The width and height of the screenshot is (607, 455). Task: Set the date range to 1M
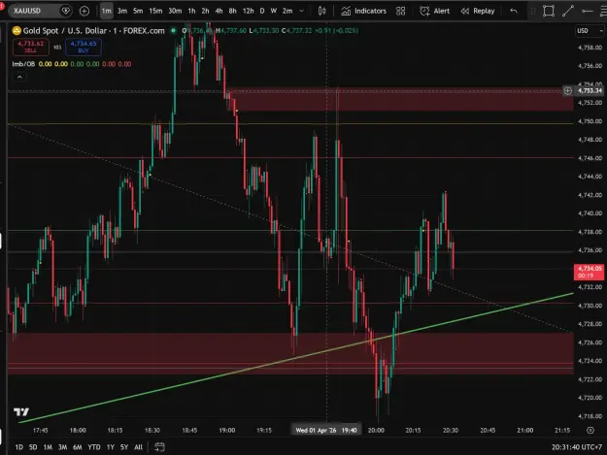48,447
